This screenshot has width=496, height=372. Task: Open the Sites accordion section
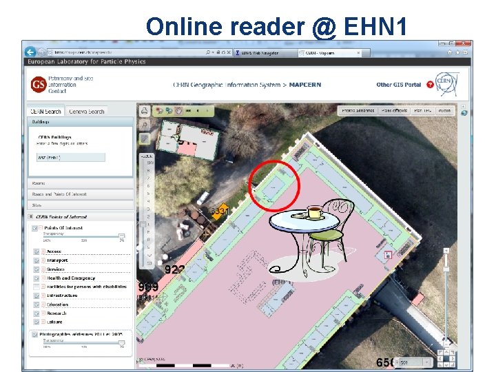click(x=81, y=205)
